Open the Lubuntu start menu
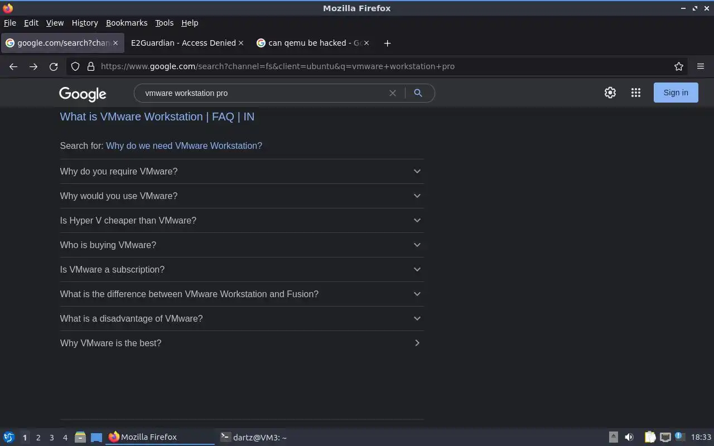Image resolution: width=714 pixels, height=446 pixels. (x=9, y=437)
